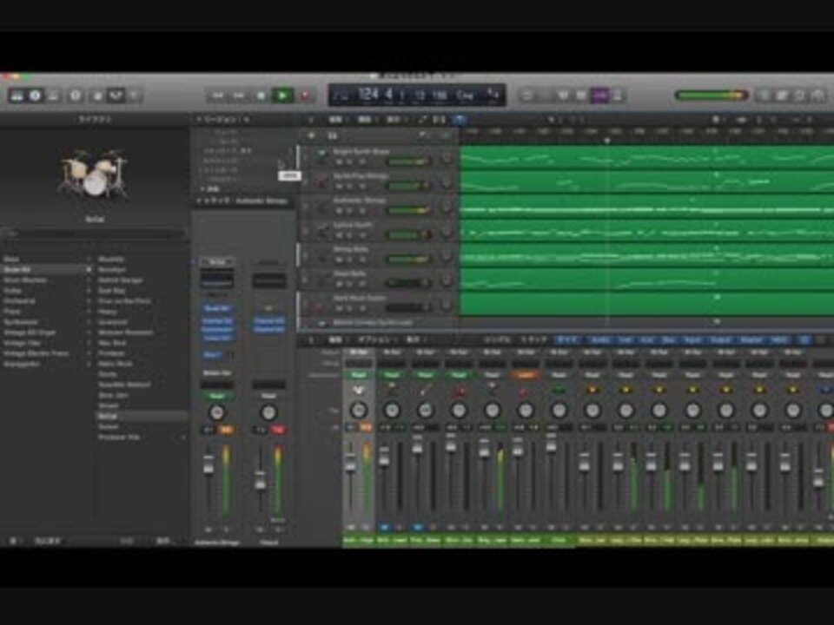Screen dimensions: 834x625
Task: Click the pan knob on the inspector left channel strip
Action: tap(216, 412)
